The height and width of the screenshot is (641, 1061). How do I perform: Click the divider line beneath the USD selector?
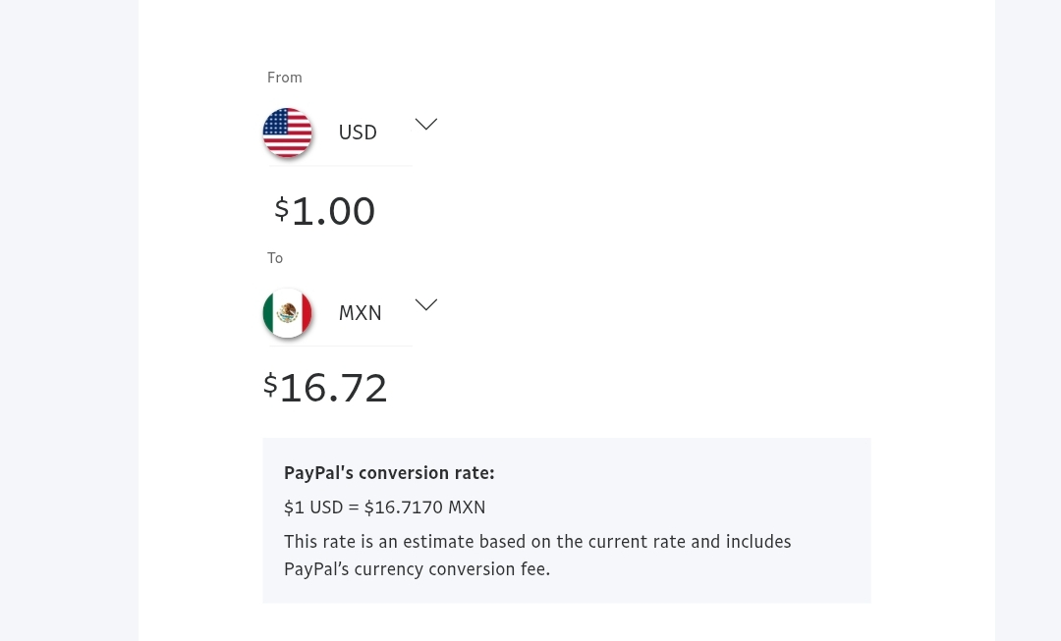[340, 166]
